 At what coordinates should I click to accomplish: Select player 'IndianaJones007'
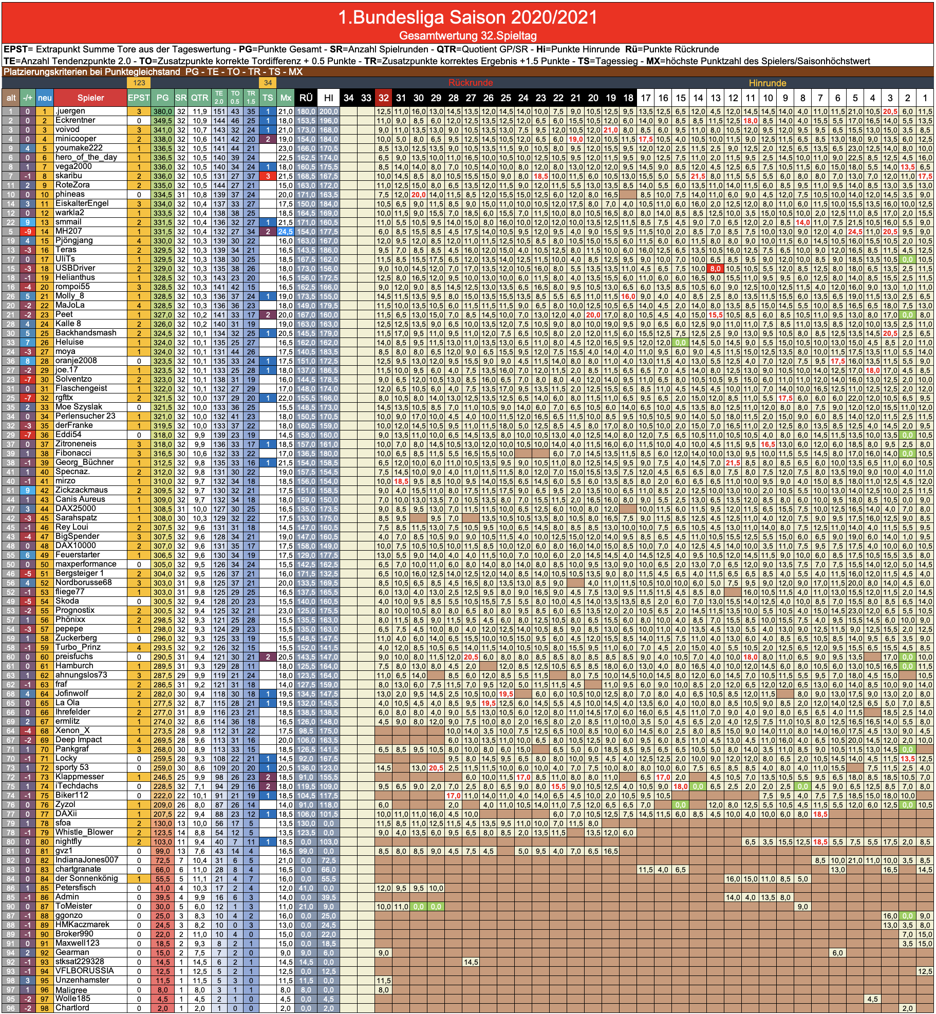(x=90, y=860)
